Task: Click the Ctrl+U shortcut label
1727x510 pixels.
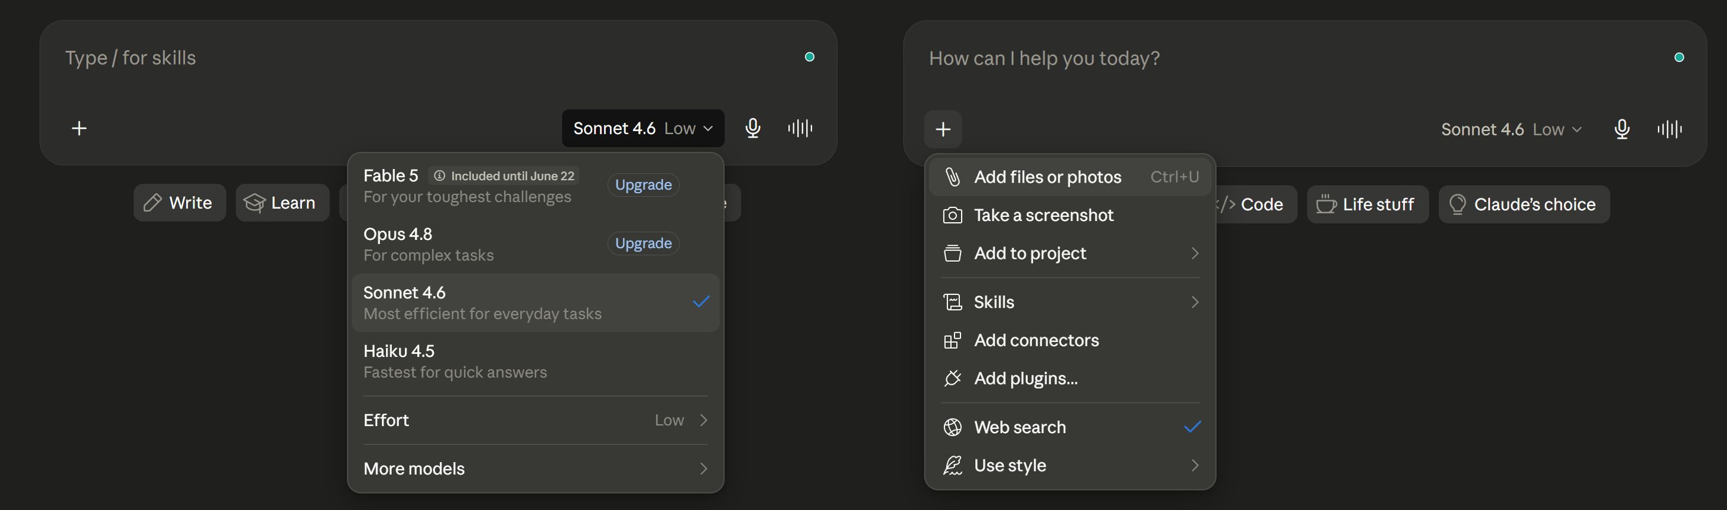Action: [1174, 177]
